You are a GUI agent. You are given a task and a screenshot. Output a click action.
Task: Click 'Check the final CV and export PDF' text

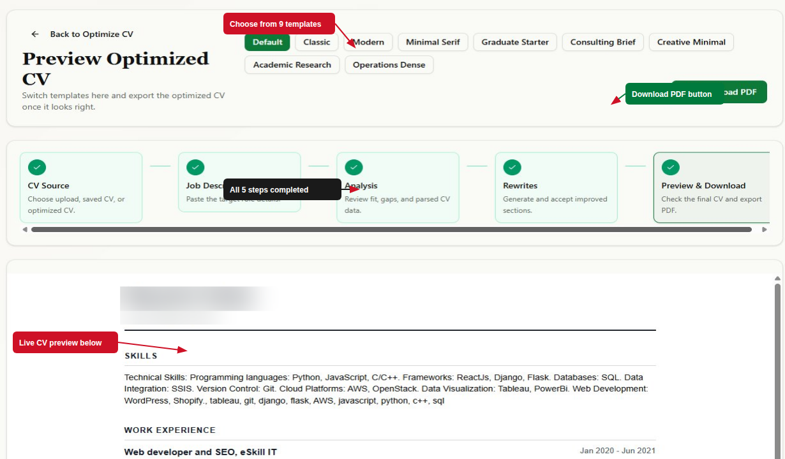click(712, 205)
